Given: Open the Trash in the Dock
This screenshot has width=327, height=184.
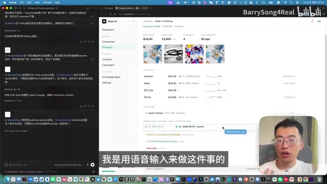Looking at the screenshot, I should click(319, 179).
